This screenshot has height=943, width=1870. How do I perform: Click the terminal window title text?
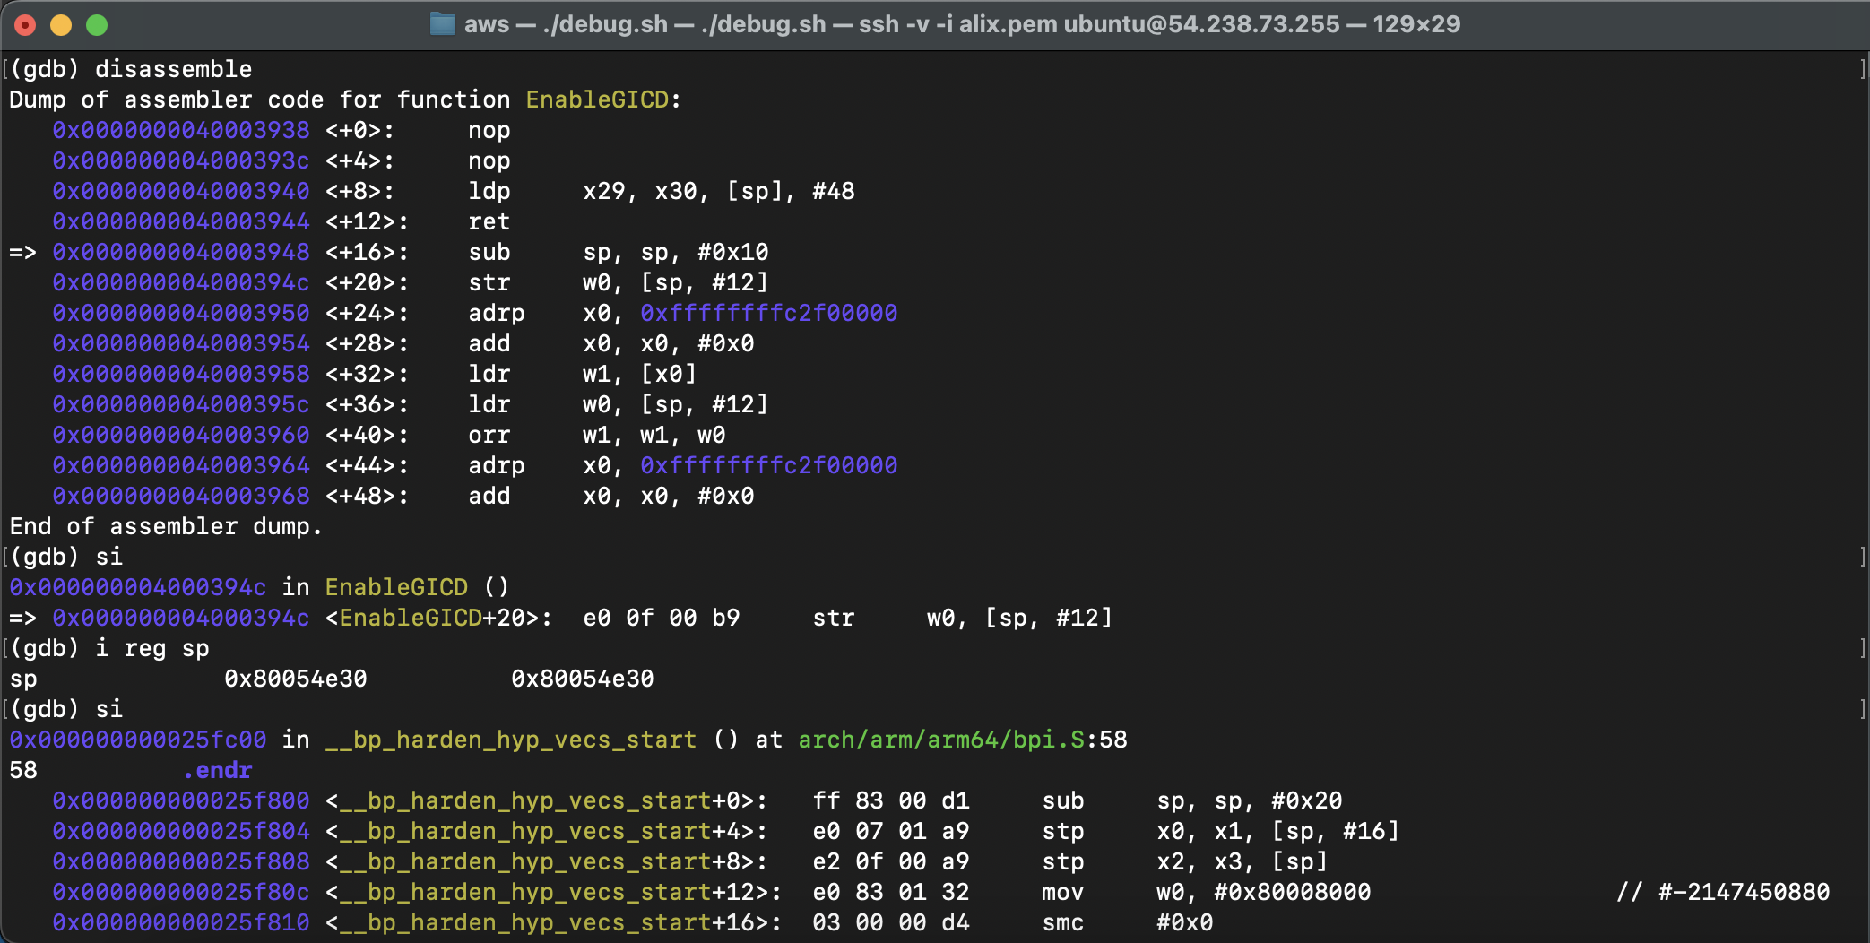pyautogui.click(x=962, y=24)
